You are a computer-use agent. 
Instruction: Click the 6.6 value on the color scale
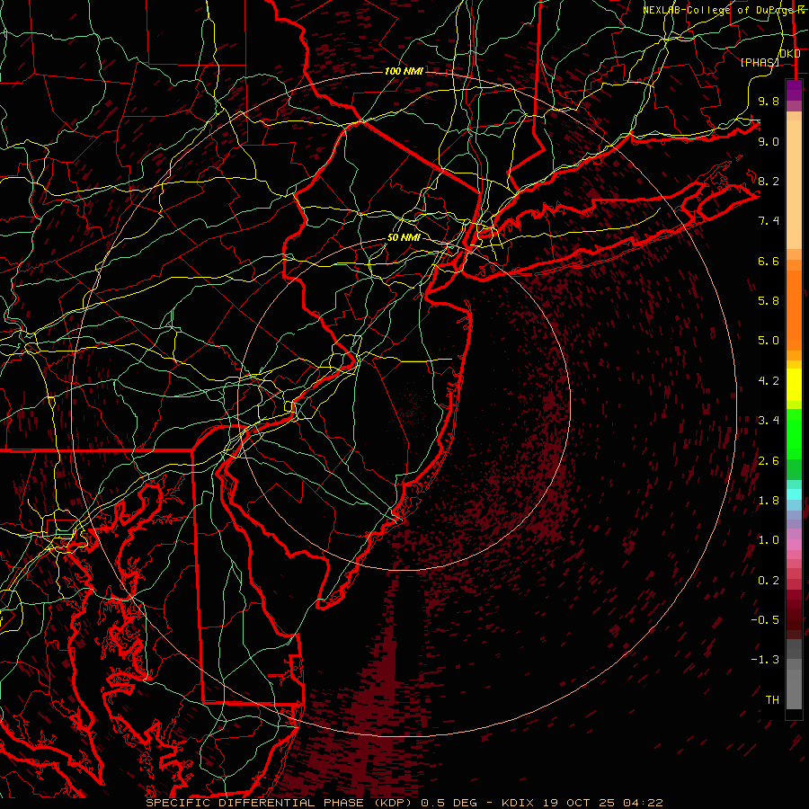point(769,261)
